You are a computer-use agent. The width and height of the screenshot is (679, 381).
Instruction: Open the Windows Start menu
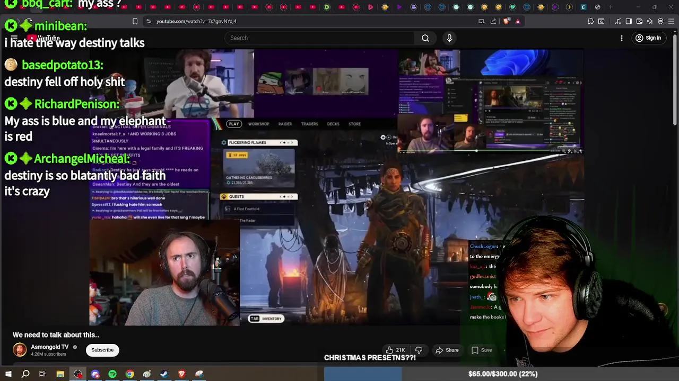(8, 374)
